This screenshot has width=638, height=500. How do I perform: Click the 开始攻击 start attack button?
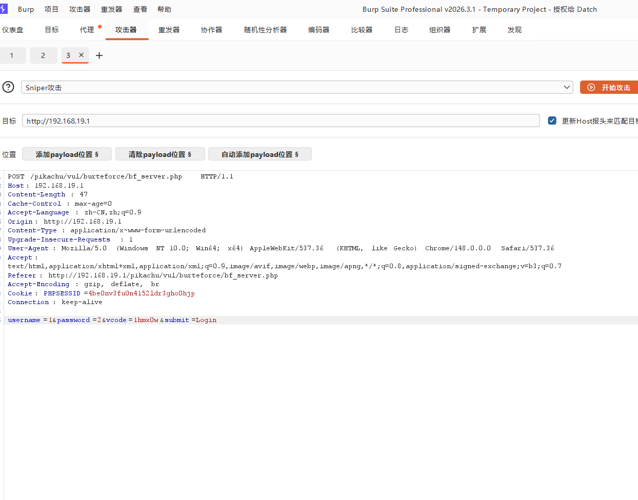tap(609, 87)
